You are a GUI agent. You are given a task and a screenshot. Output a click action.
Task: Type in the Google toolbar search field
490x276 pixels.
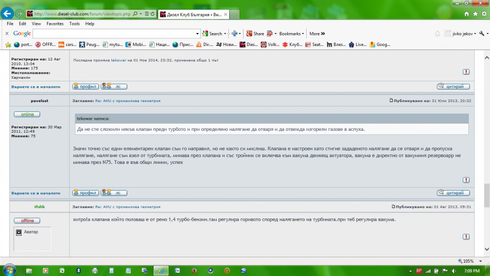pyautogui.click(x=114, y=34)
